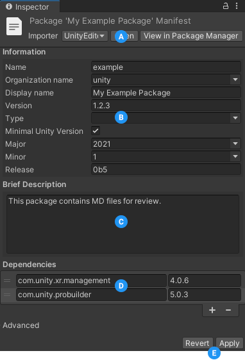Click the Open button next to Importer

click(124, 36)
